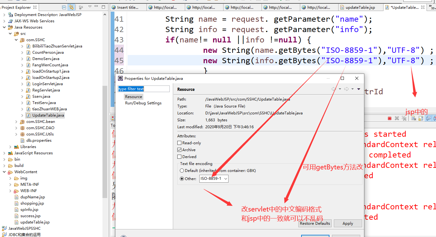Select CountPerson.java file
The height and width of the screenshot is (237, 436).
coord(48,52)
